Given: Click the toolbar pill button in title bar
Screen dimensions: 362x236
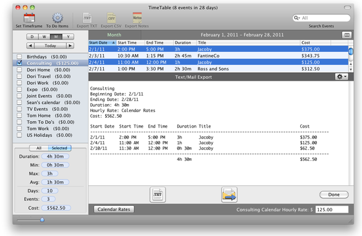Looking at the screenshot, I should tap(347, 7).
